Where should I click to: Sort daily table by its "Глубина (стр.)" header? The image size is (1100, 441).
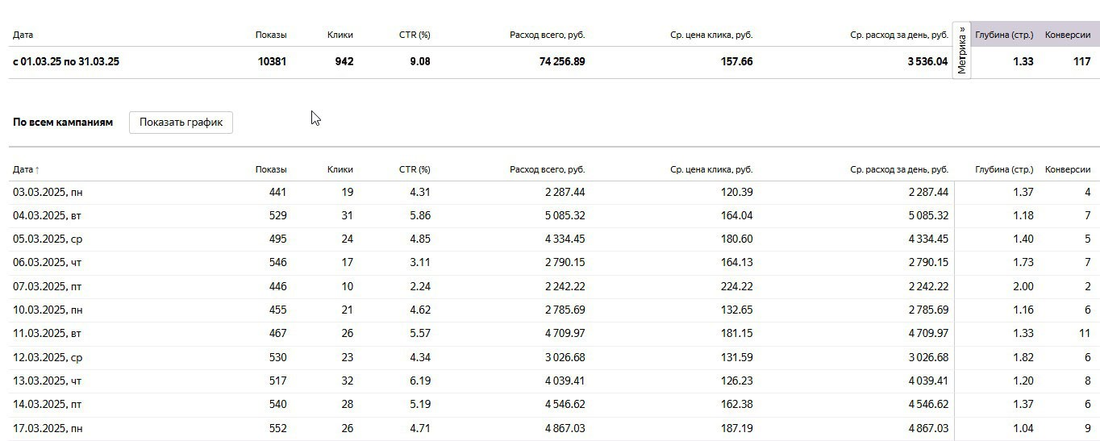(1004, 169)
